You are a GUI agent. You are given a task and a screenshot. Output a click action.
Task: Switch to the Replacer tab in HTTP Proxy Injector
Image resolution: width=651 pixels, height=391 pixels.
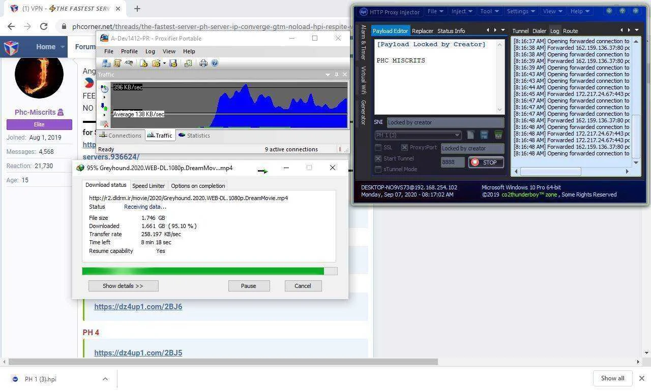pyautogui.click(x=422, y=31)
